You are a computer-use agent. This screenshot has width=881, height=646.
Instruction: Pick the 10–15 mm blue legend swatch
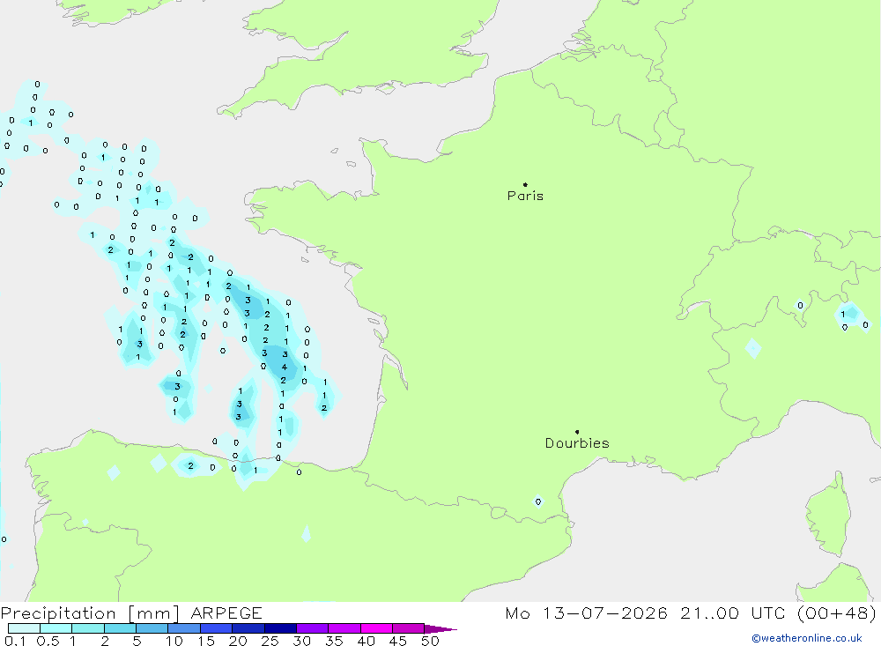pyautogui.click(x=184, y=628)
